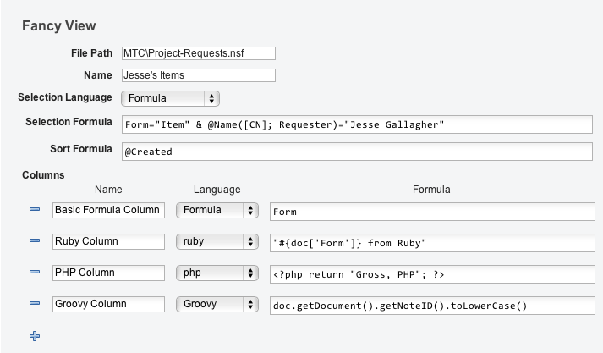
Task: Remove the Basic Formula Column row
Action: (35, 210)
